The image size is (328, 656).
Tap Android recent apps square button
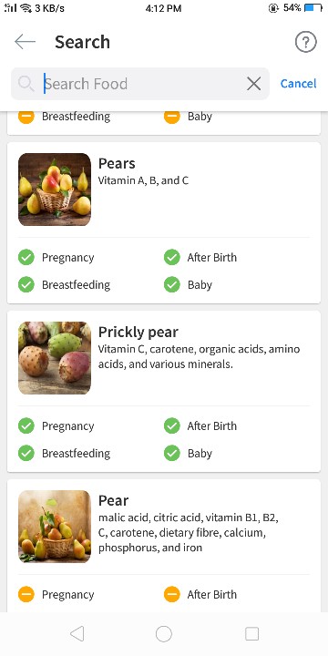point(251,634)
